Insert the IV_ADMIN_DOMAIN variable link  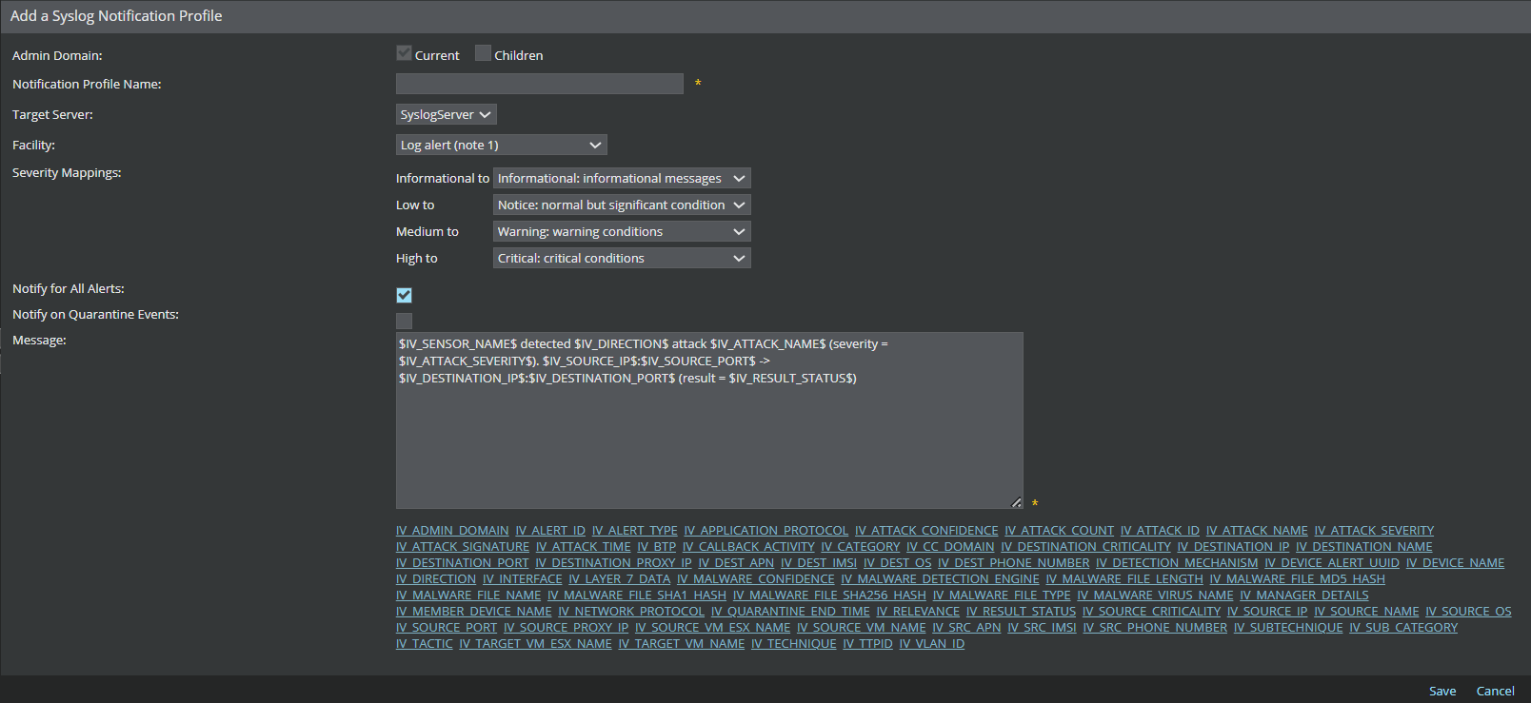click(452, 531)
